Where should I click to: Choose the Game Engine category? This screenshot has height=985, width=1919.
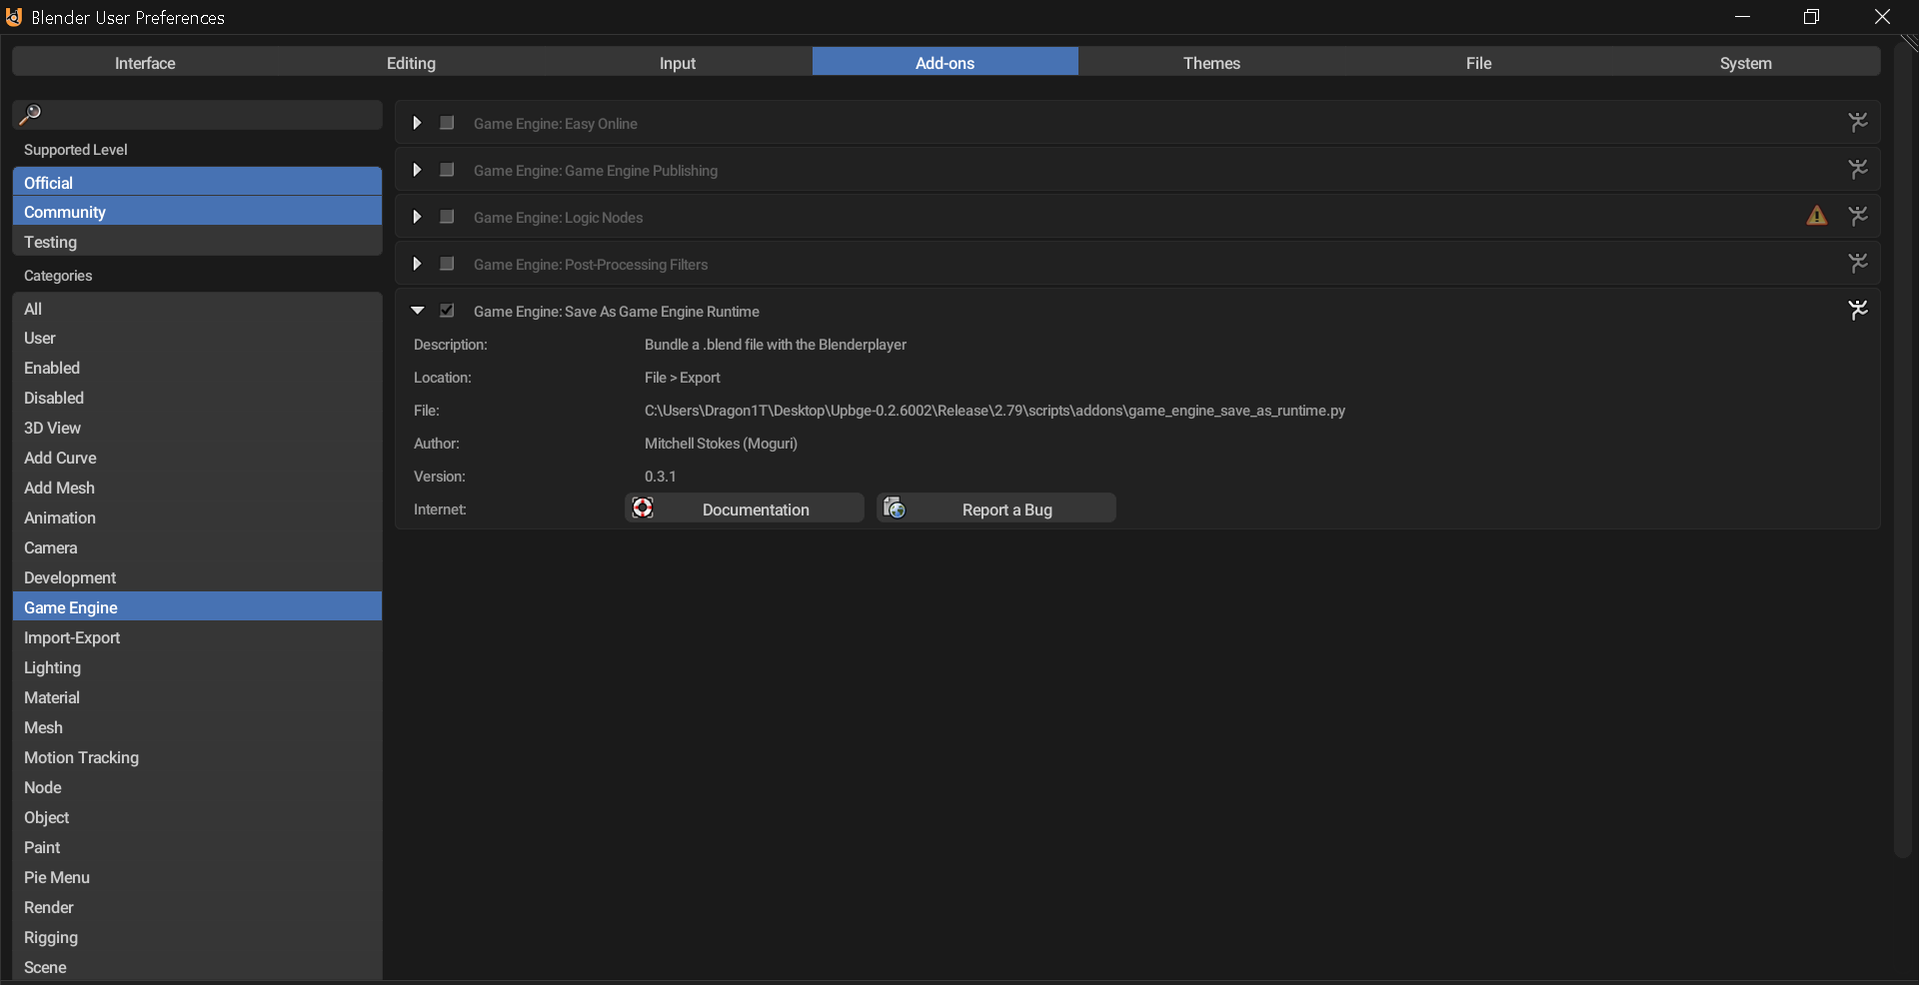pyautogui.click(x=197, y=606)
